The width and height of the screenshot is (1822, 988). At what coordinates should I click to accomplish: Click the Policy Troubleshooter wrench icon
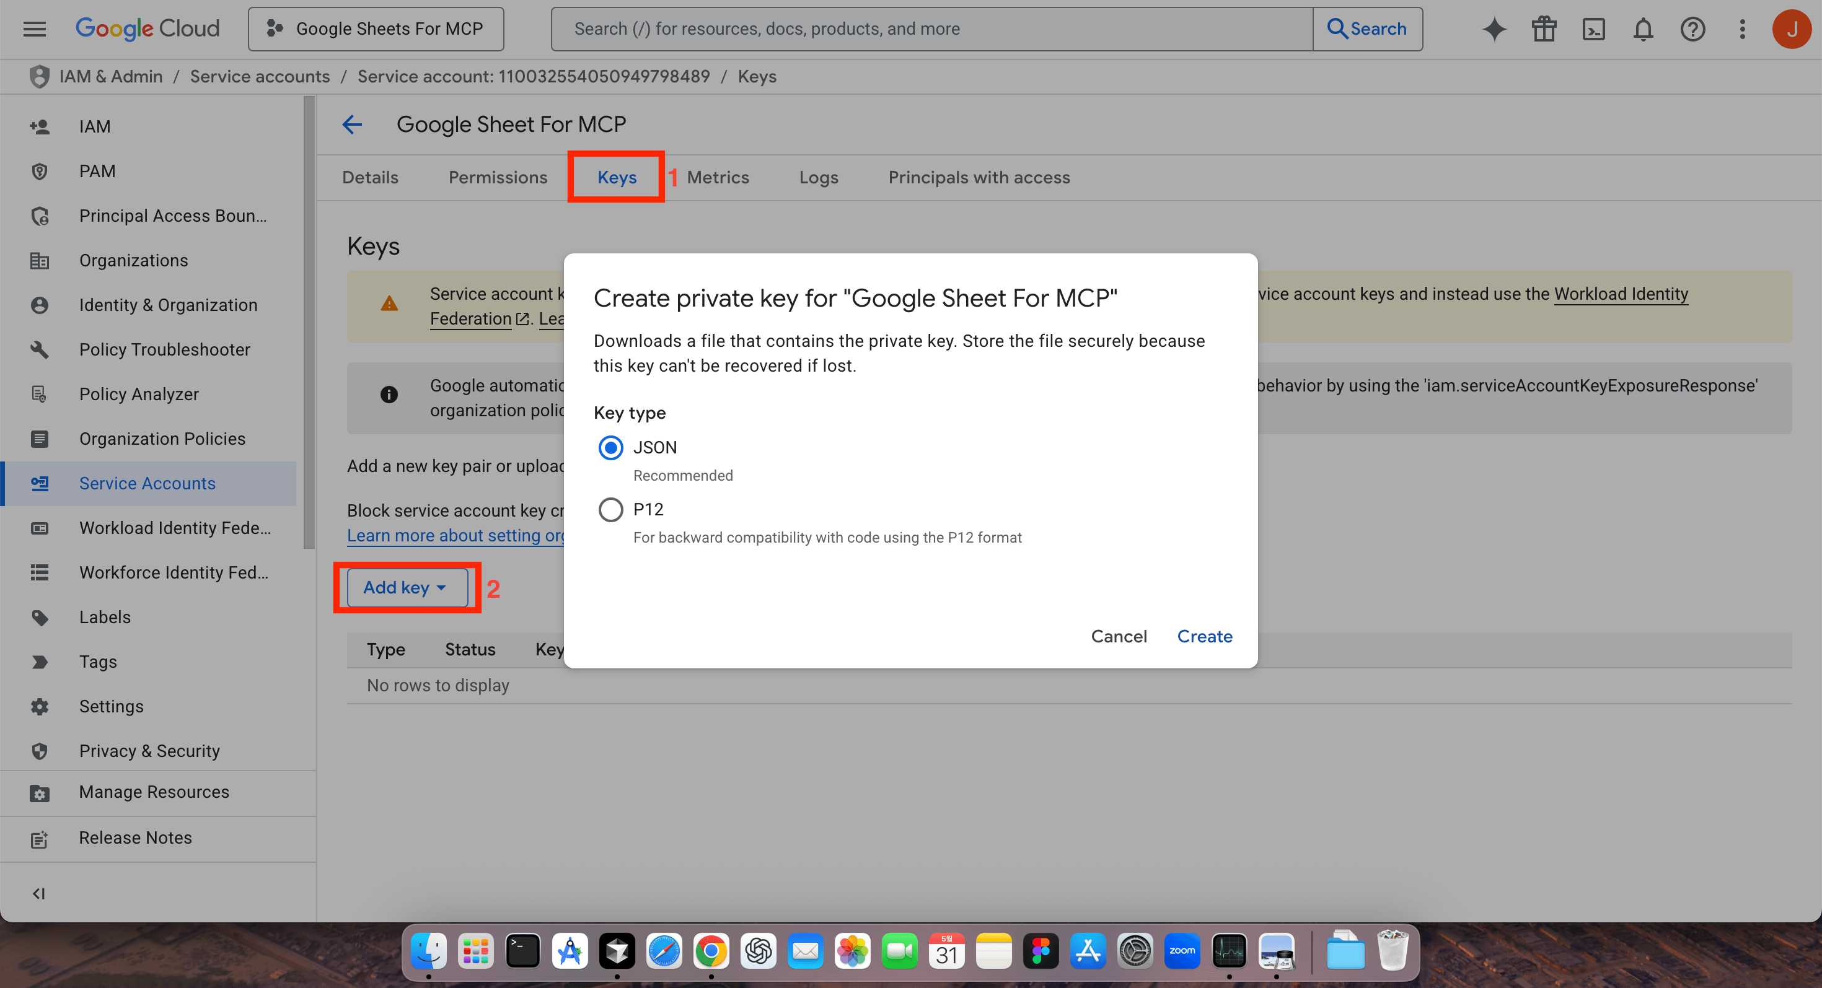pos(40,349)
